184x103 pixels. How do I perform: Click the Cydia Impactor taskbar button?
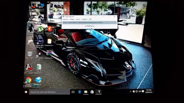(99, 92)
